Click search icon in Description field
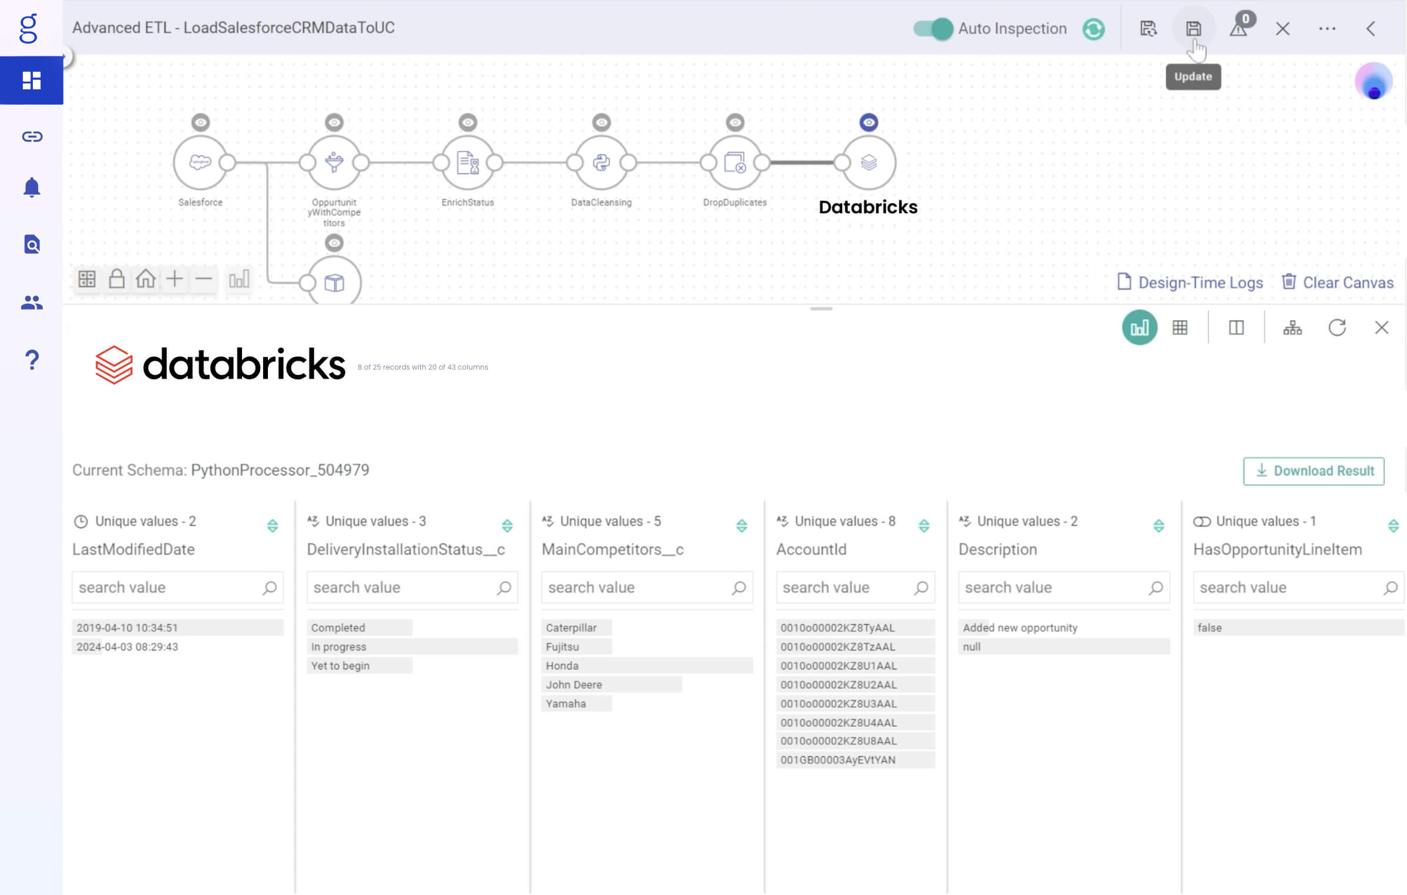The height and width of the screenshot is (895, 1407). pos(1156,588)
